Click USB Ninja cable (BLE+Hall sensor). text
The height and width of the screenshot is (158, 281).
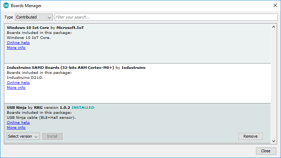click(x=41, y=118)
